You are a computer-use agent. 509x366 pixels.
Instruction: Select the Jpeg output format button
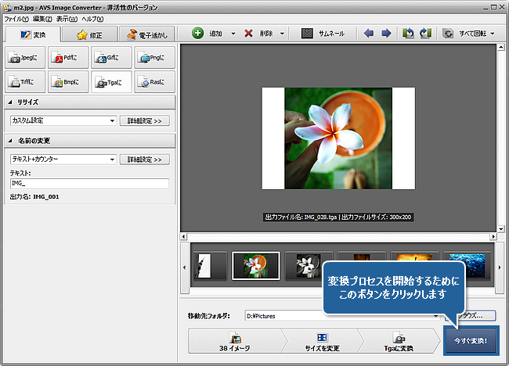pyautogui.click(x=25, y=57)
